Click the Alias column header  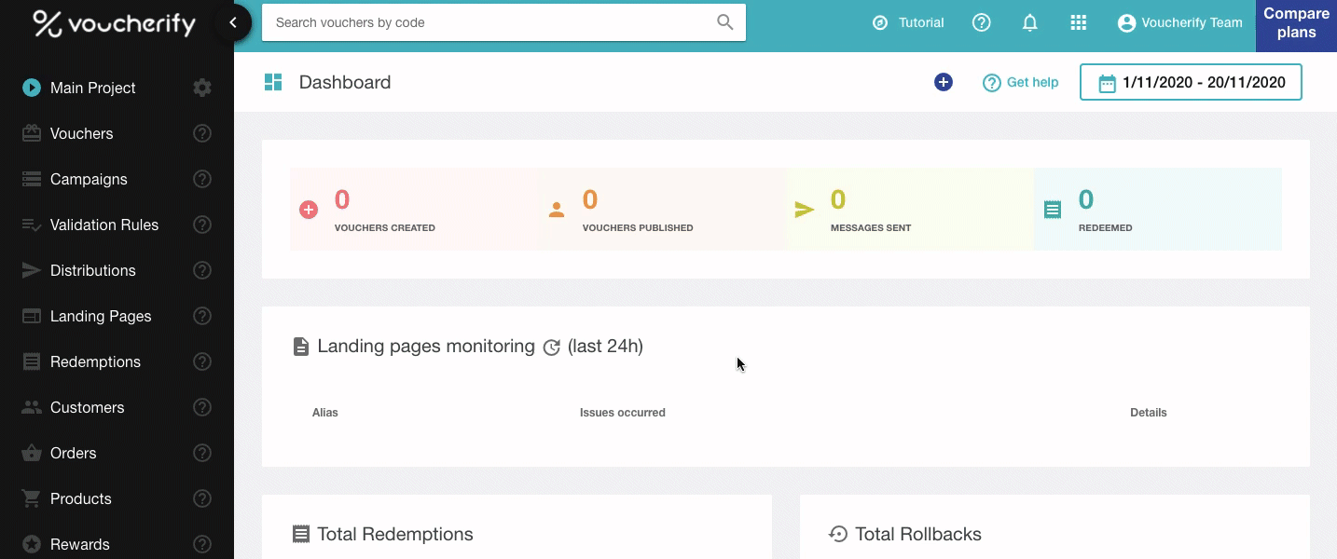coord(325,412)
